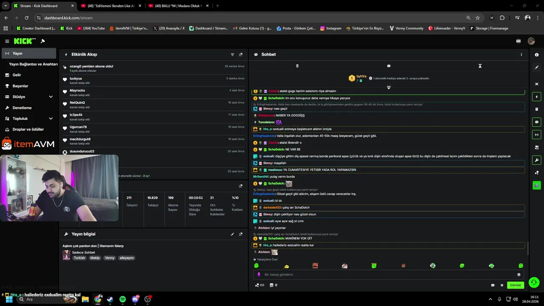The height and width of the screenshot is (306, 544).
Task: Click username byh1ra in gift leaderboard
Action: point(361,76)
